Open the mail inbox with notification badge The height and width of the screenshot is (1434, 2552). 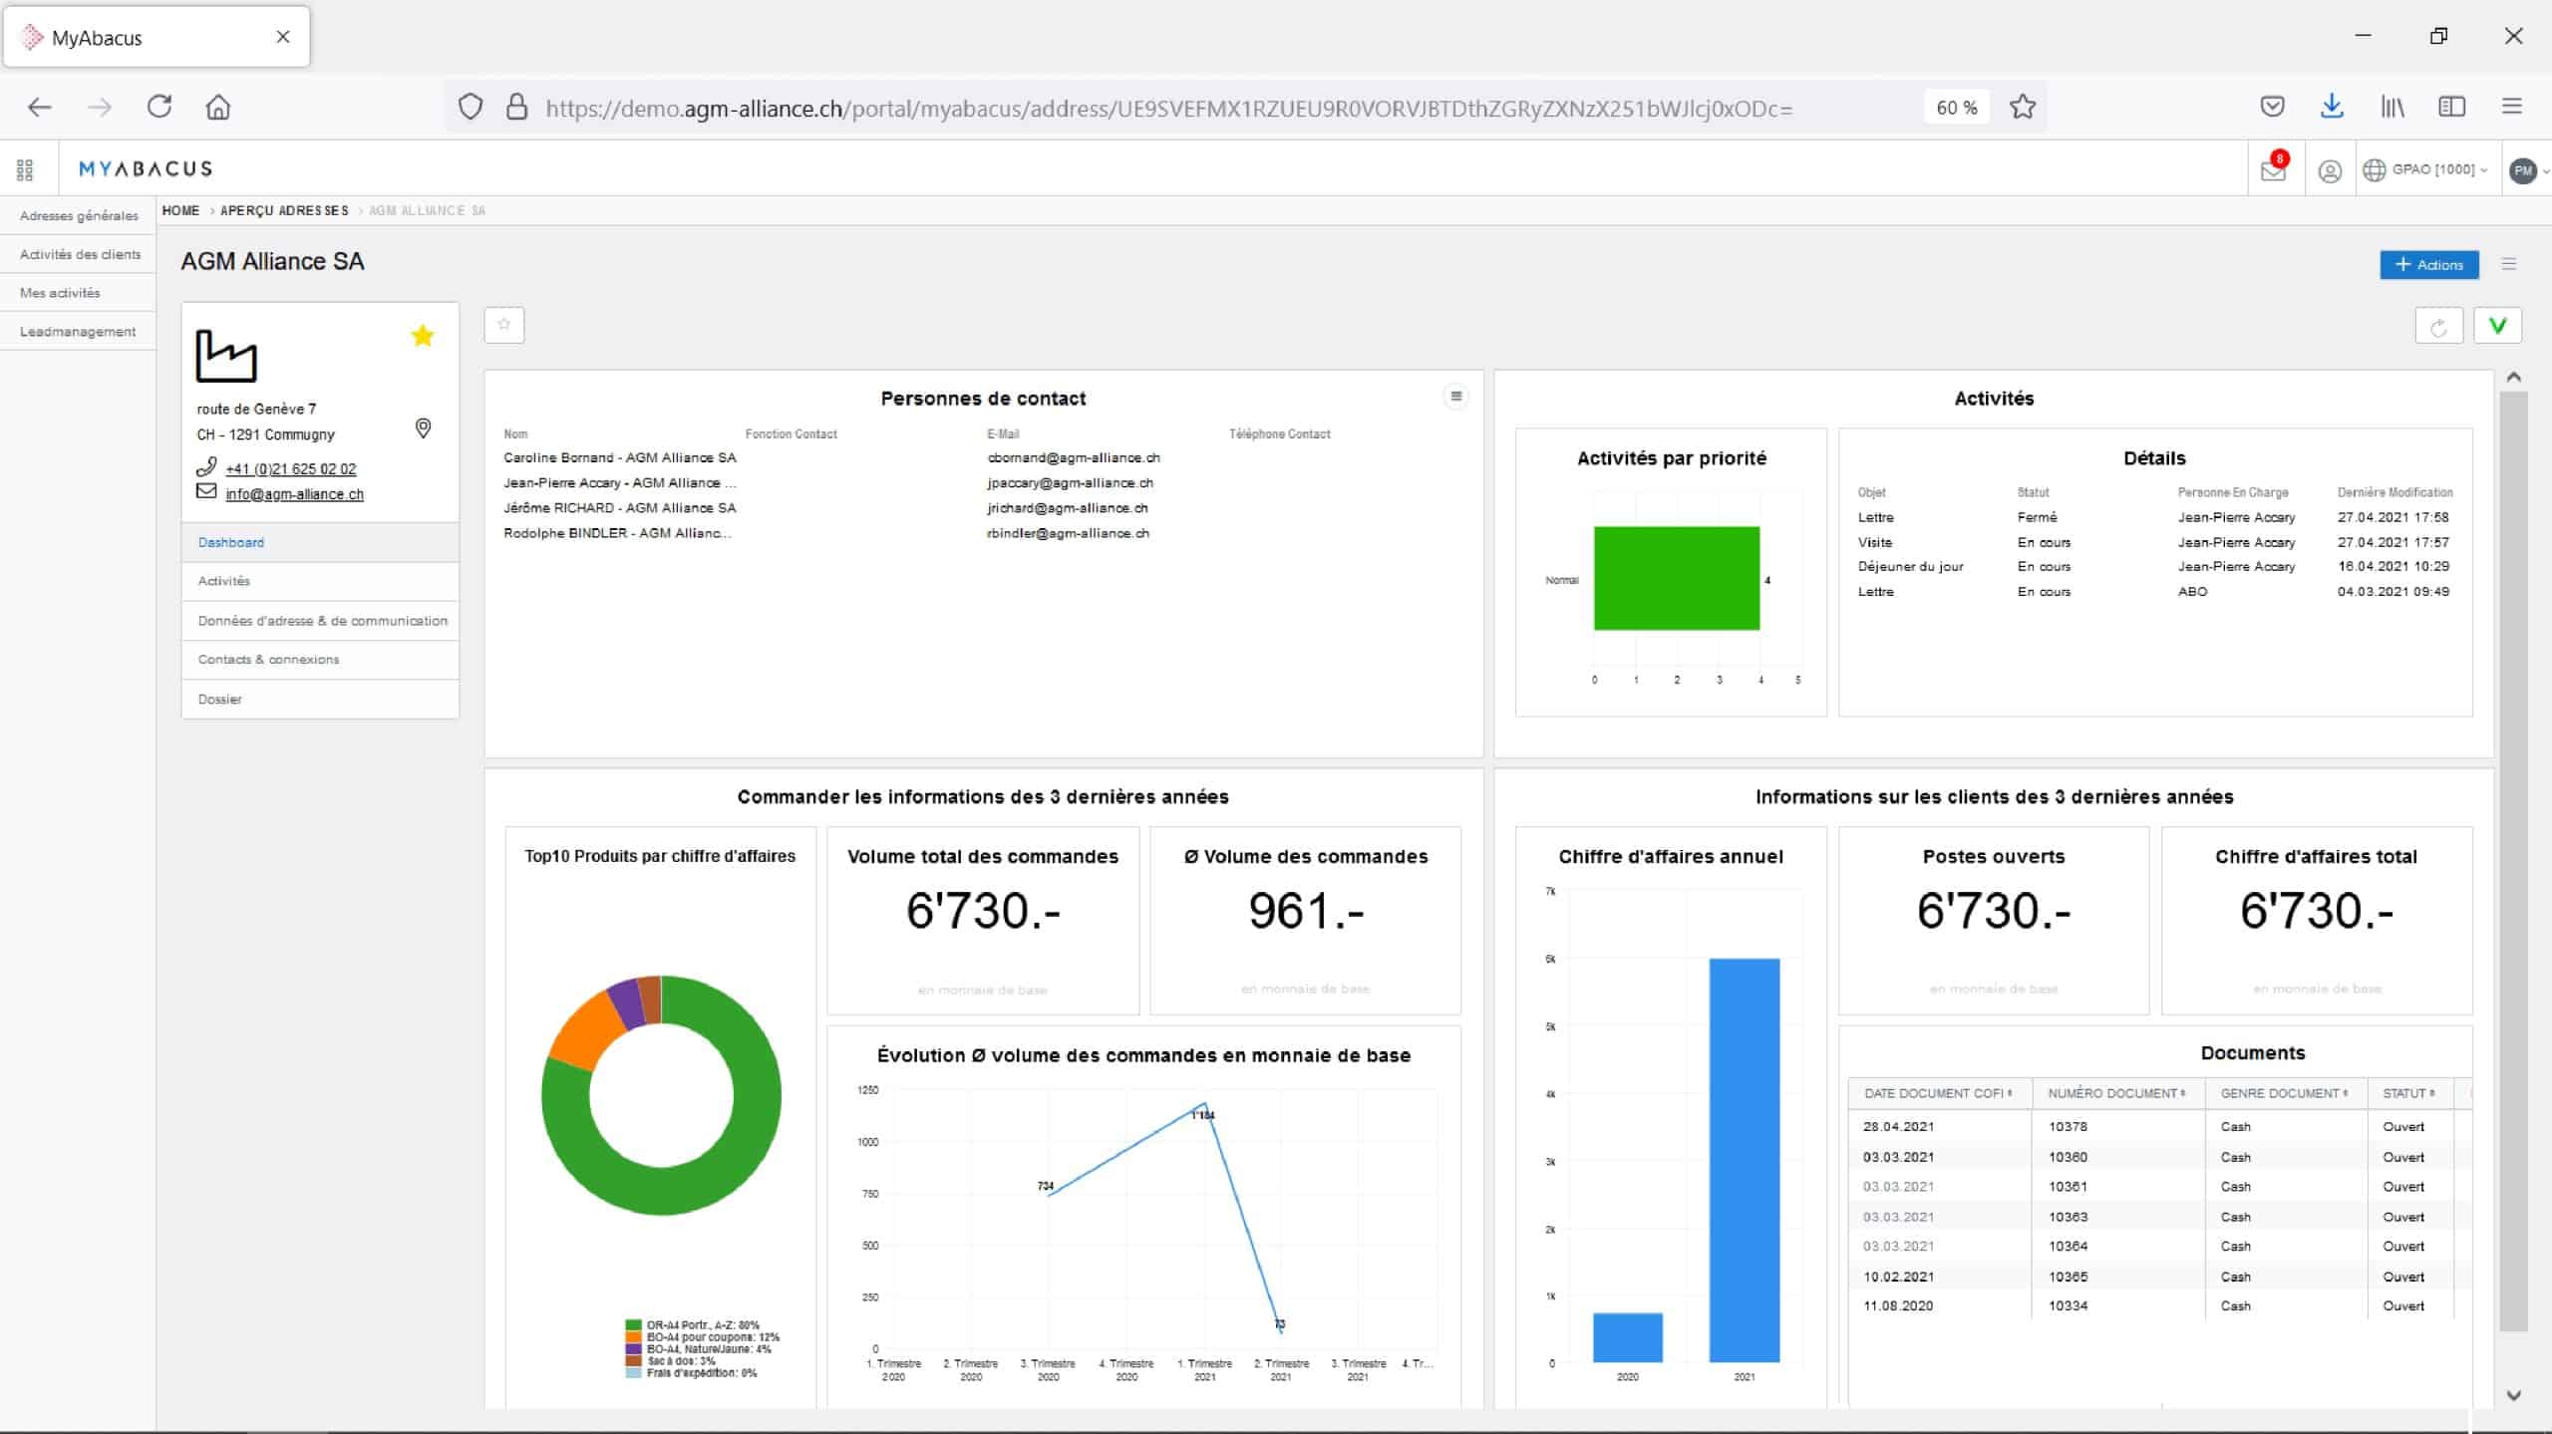(x=2273, y=170)
